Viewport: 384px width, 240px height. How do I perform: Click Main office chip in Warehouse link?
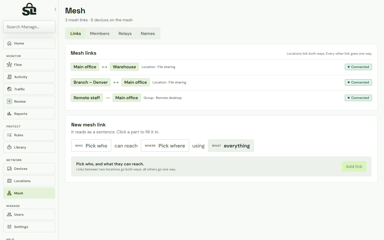pos(85,67)
